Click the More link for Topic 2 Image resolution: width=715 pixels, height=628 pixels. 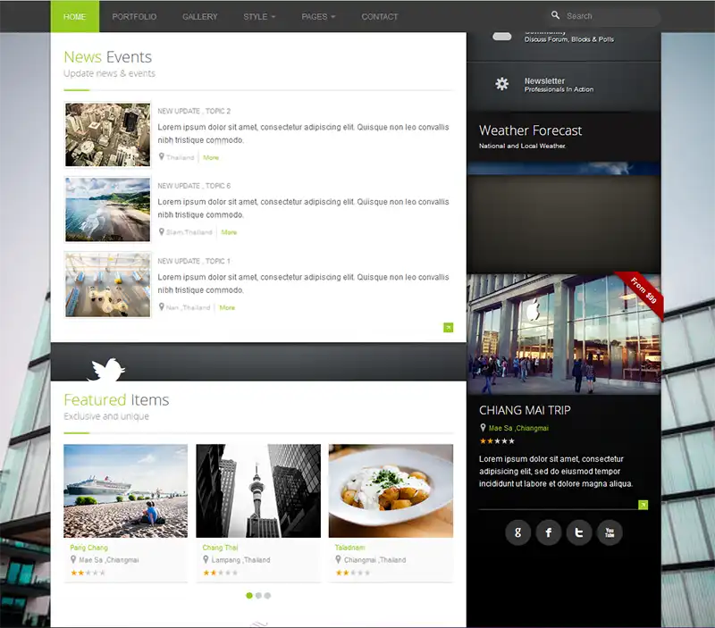pyautogui.click(x=211, y=157)
